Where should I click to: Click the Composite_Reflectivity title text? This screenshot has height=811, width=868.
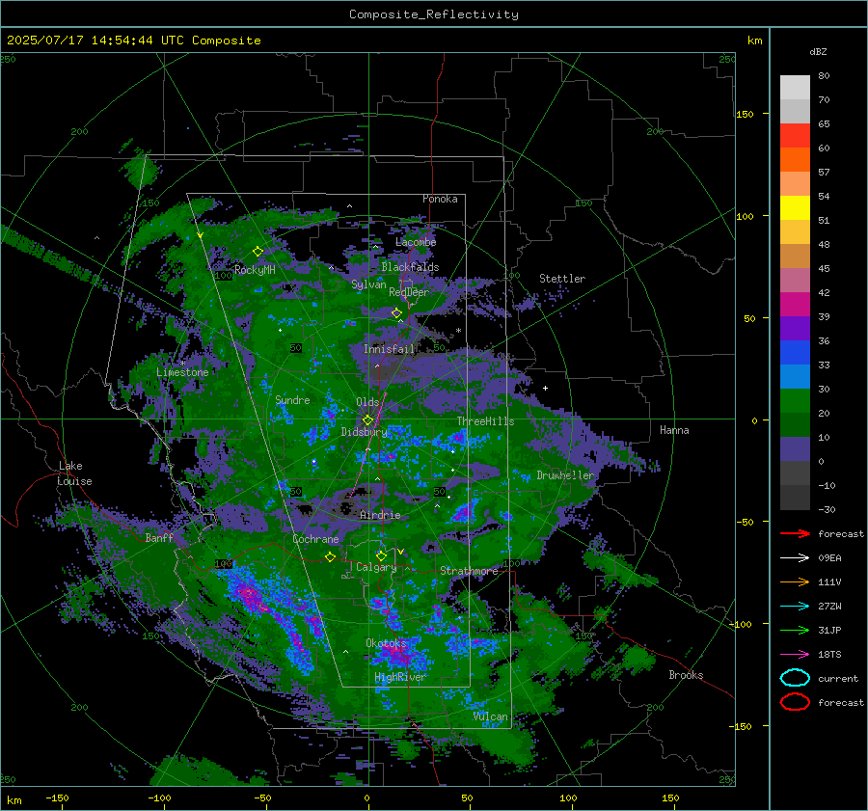coord(434,14)
